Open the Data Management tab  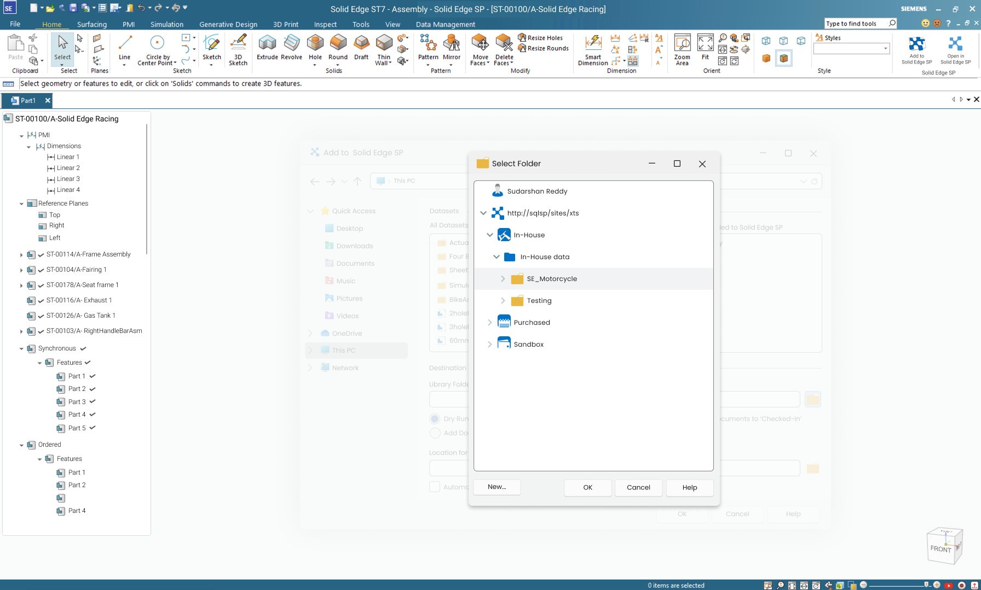click(x=445, y=25)
